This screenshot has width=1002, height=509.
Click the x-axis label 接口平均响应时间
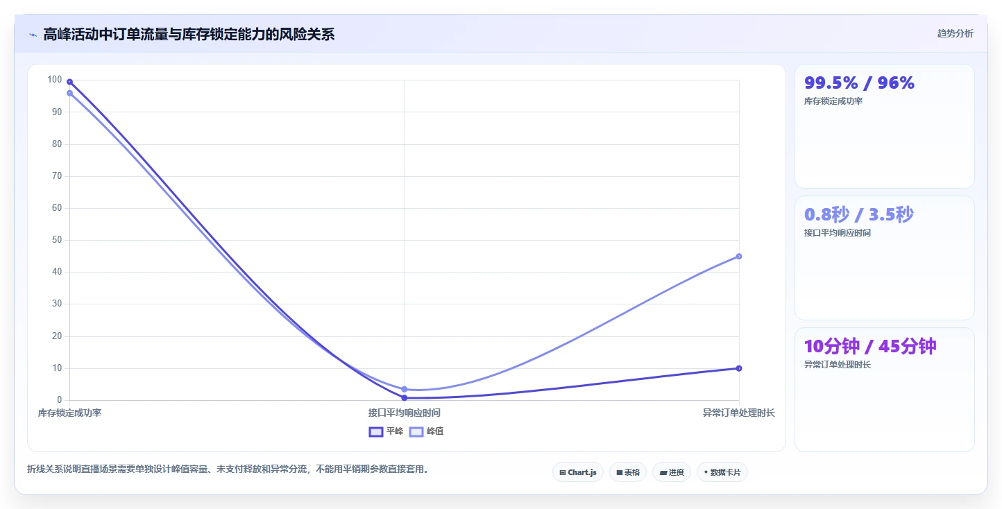(405, 413)
